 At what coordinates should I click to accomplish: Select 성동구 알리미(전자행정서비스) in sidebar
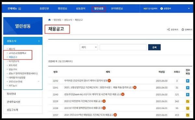23,73
